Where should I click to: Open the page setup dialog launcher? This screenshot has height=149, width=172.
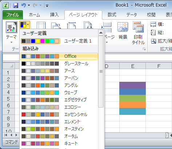point(144,49)
